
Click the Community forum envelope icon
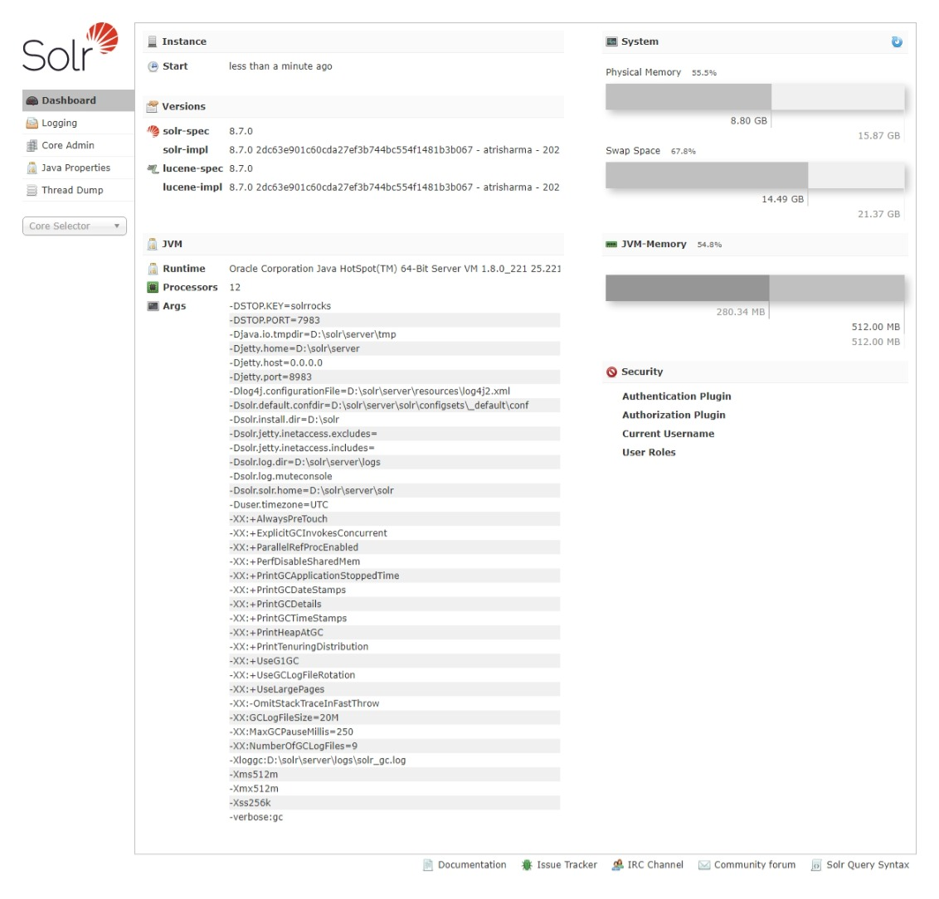(x=704, y=865)
